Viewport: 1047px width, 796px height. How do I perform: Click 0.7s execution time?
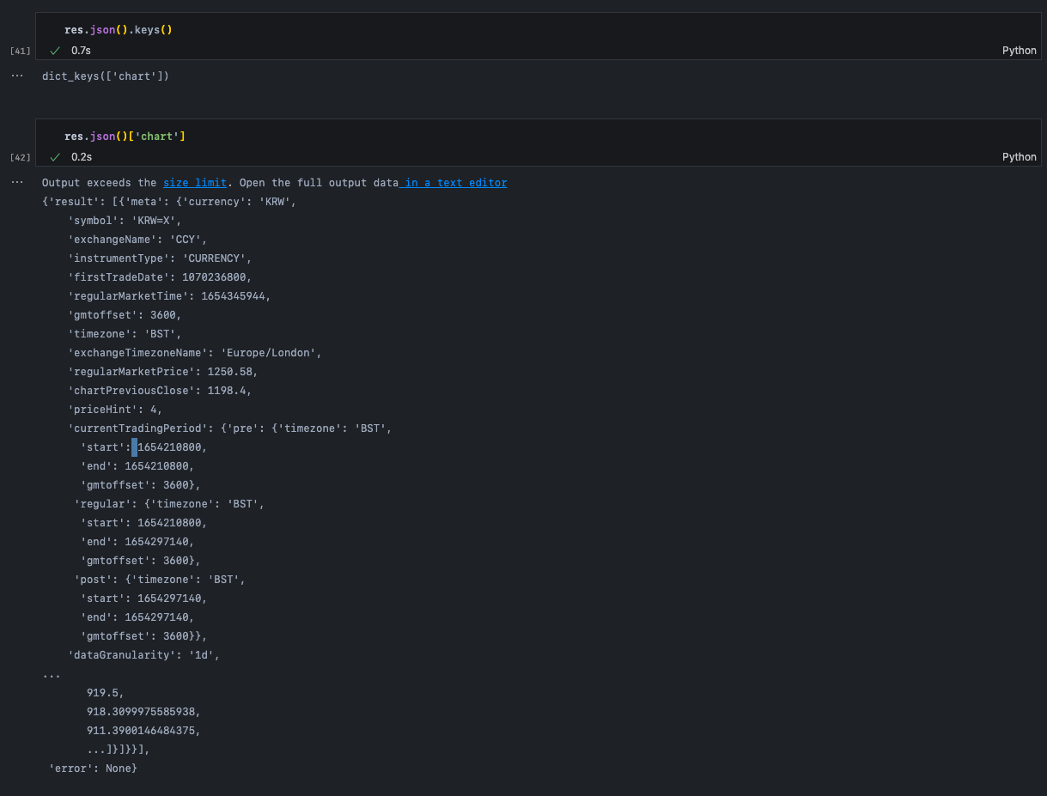[81, 51]
